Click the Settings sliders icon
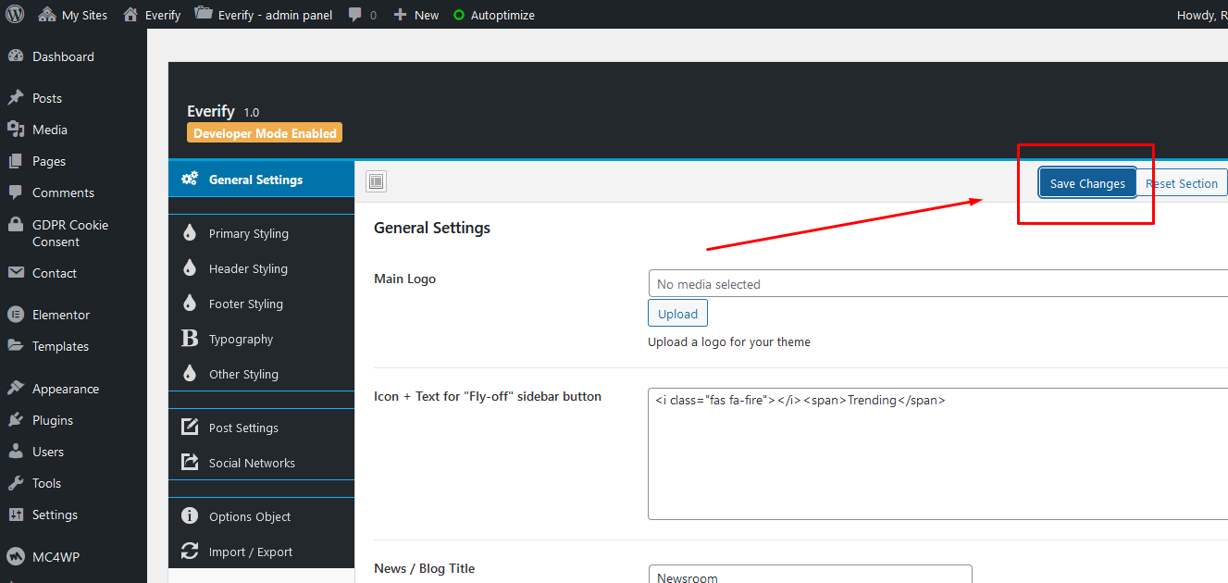1228x583 pixels. (16, 515)
